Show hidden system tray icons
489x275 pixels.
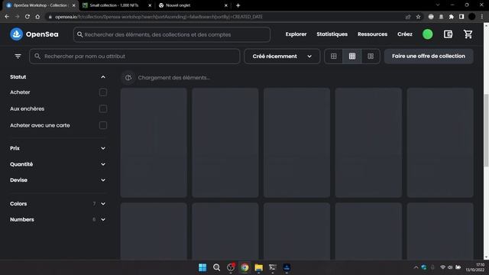click(416, 267)
